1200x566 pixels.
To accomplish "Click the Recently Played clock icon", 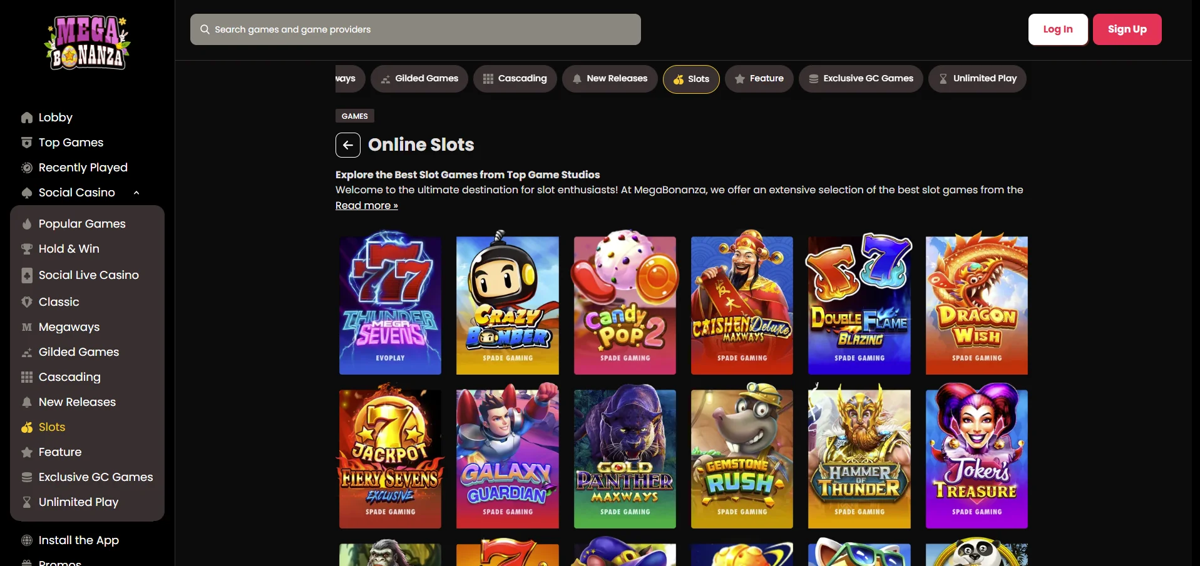I will [x=26, y=168].
